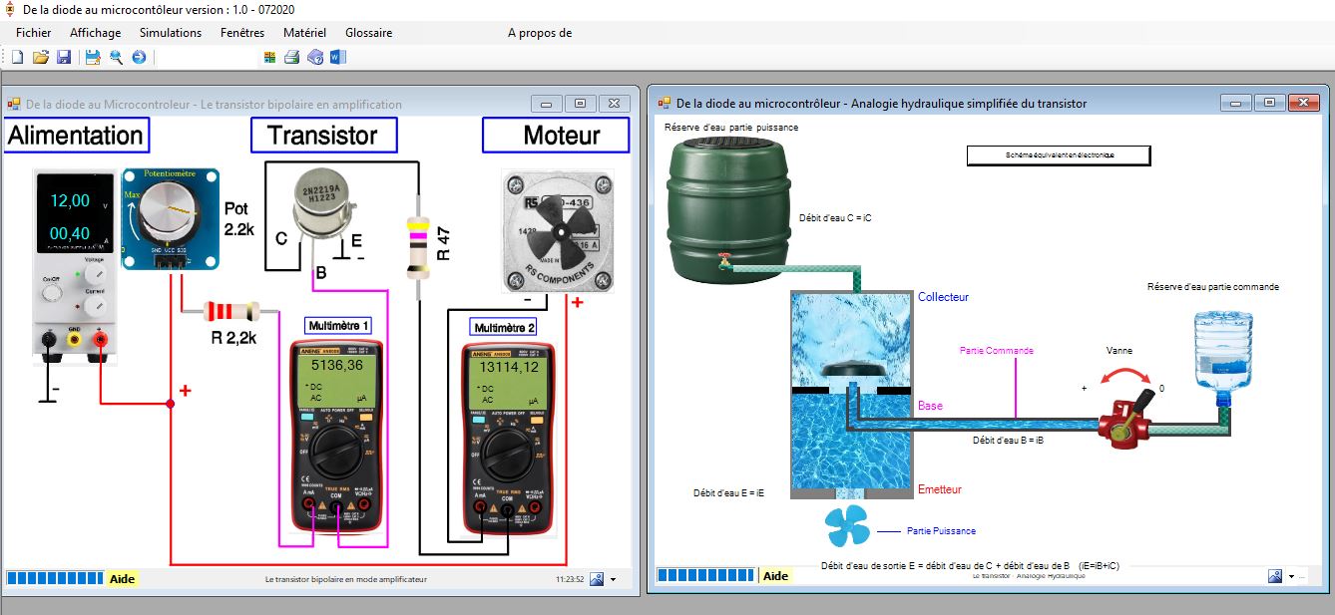
Task: Click the calculator toolbar icon
Action: tap(269, 57)
